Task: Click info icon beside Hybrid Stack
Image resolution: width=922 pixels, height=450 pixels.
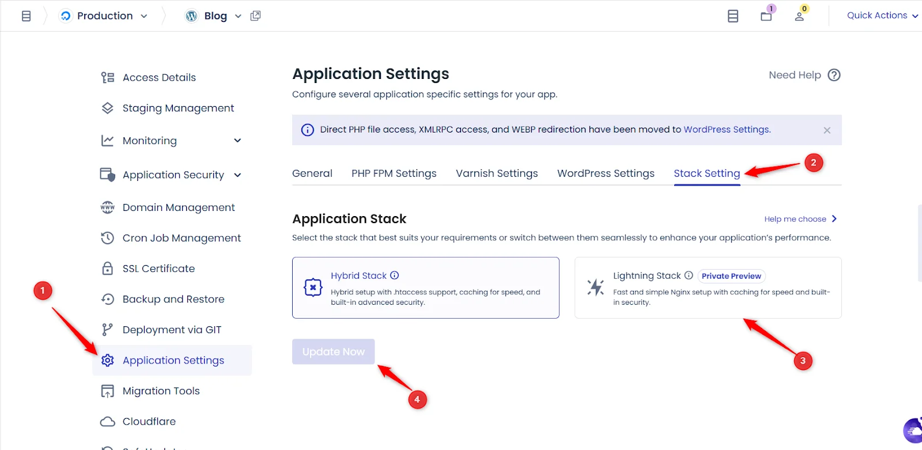Action: [395, 275]
